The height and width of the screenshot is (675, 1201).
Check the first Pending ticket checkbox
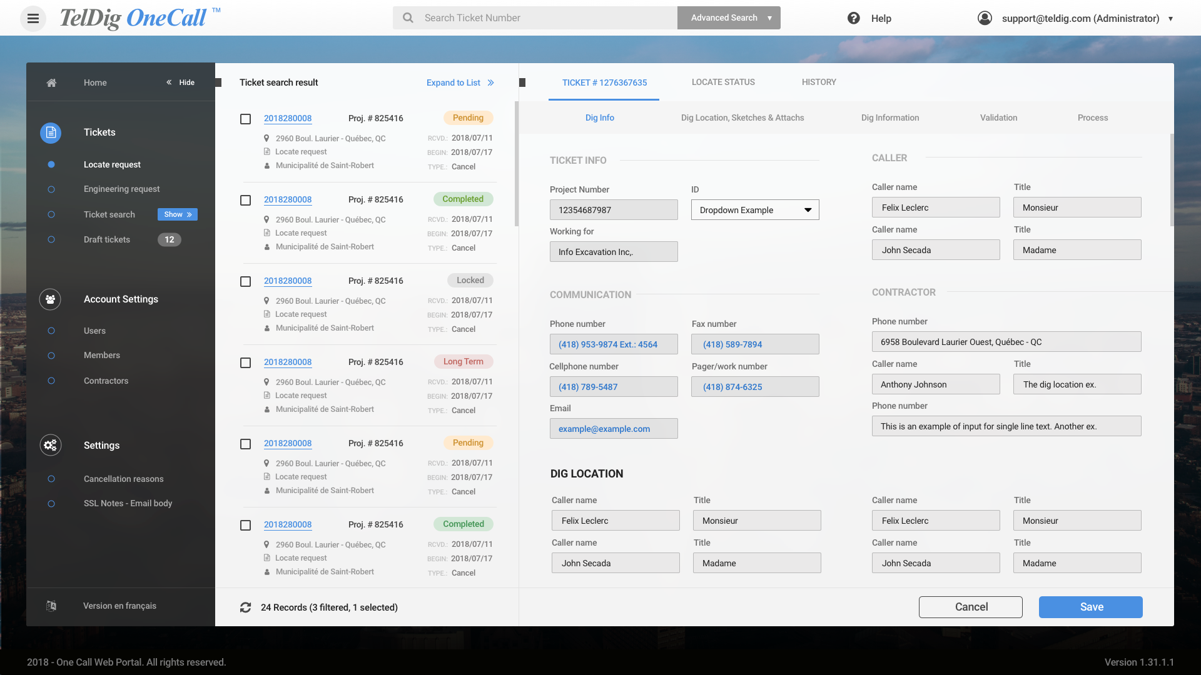coord(246,119)
